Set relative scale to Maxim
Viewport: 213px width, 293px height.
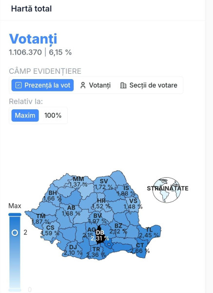[x=25, y=115]
